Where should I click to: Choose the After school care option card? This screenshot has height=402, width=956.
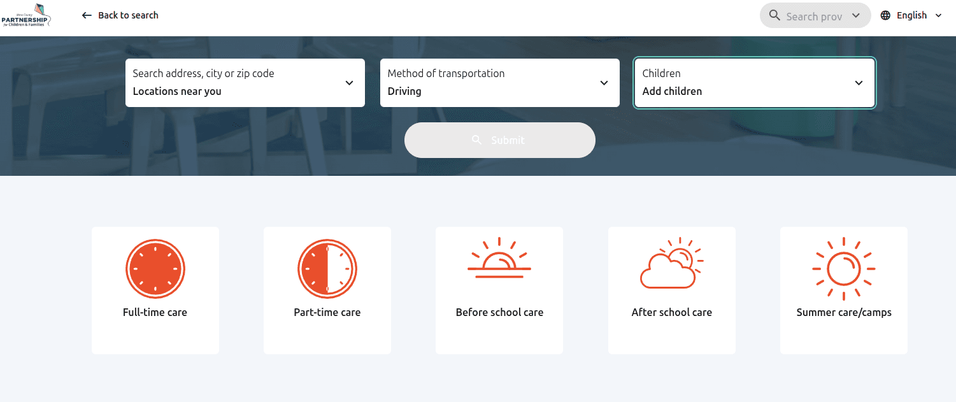tap(671, 290)
